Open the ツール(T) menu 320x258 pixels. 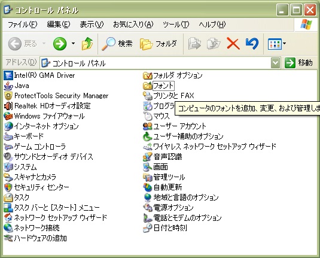click(x=176, y=25)
